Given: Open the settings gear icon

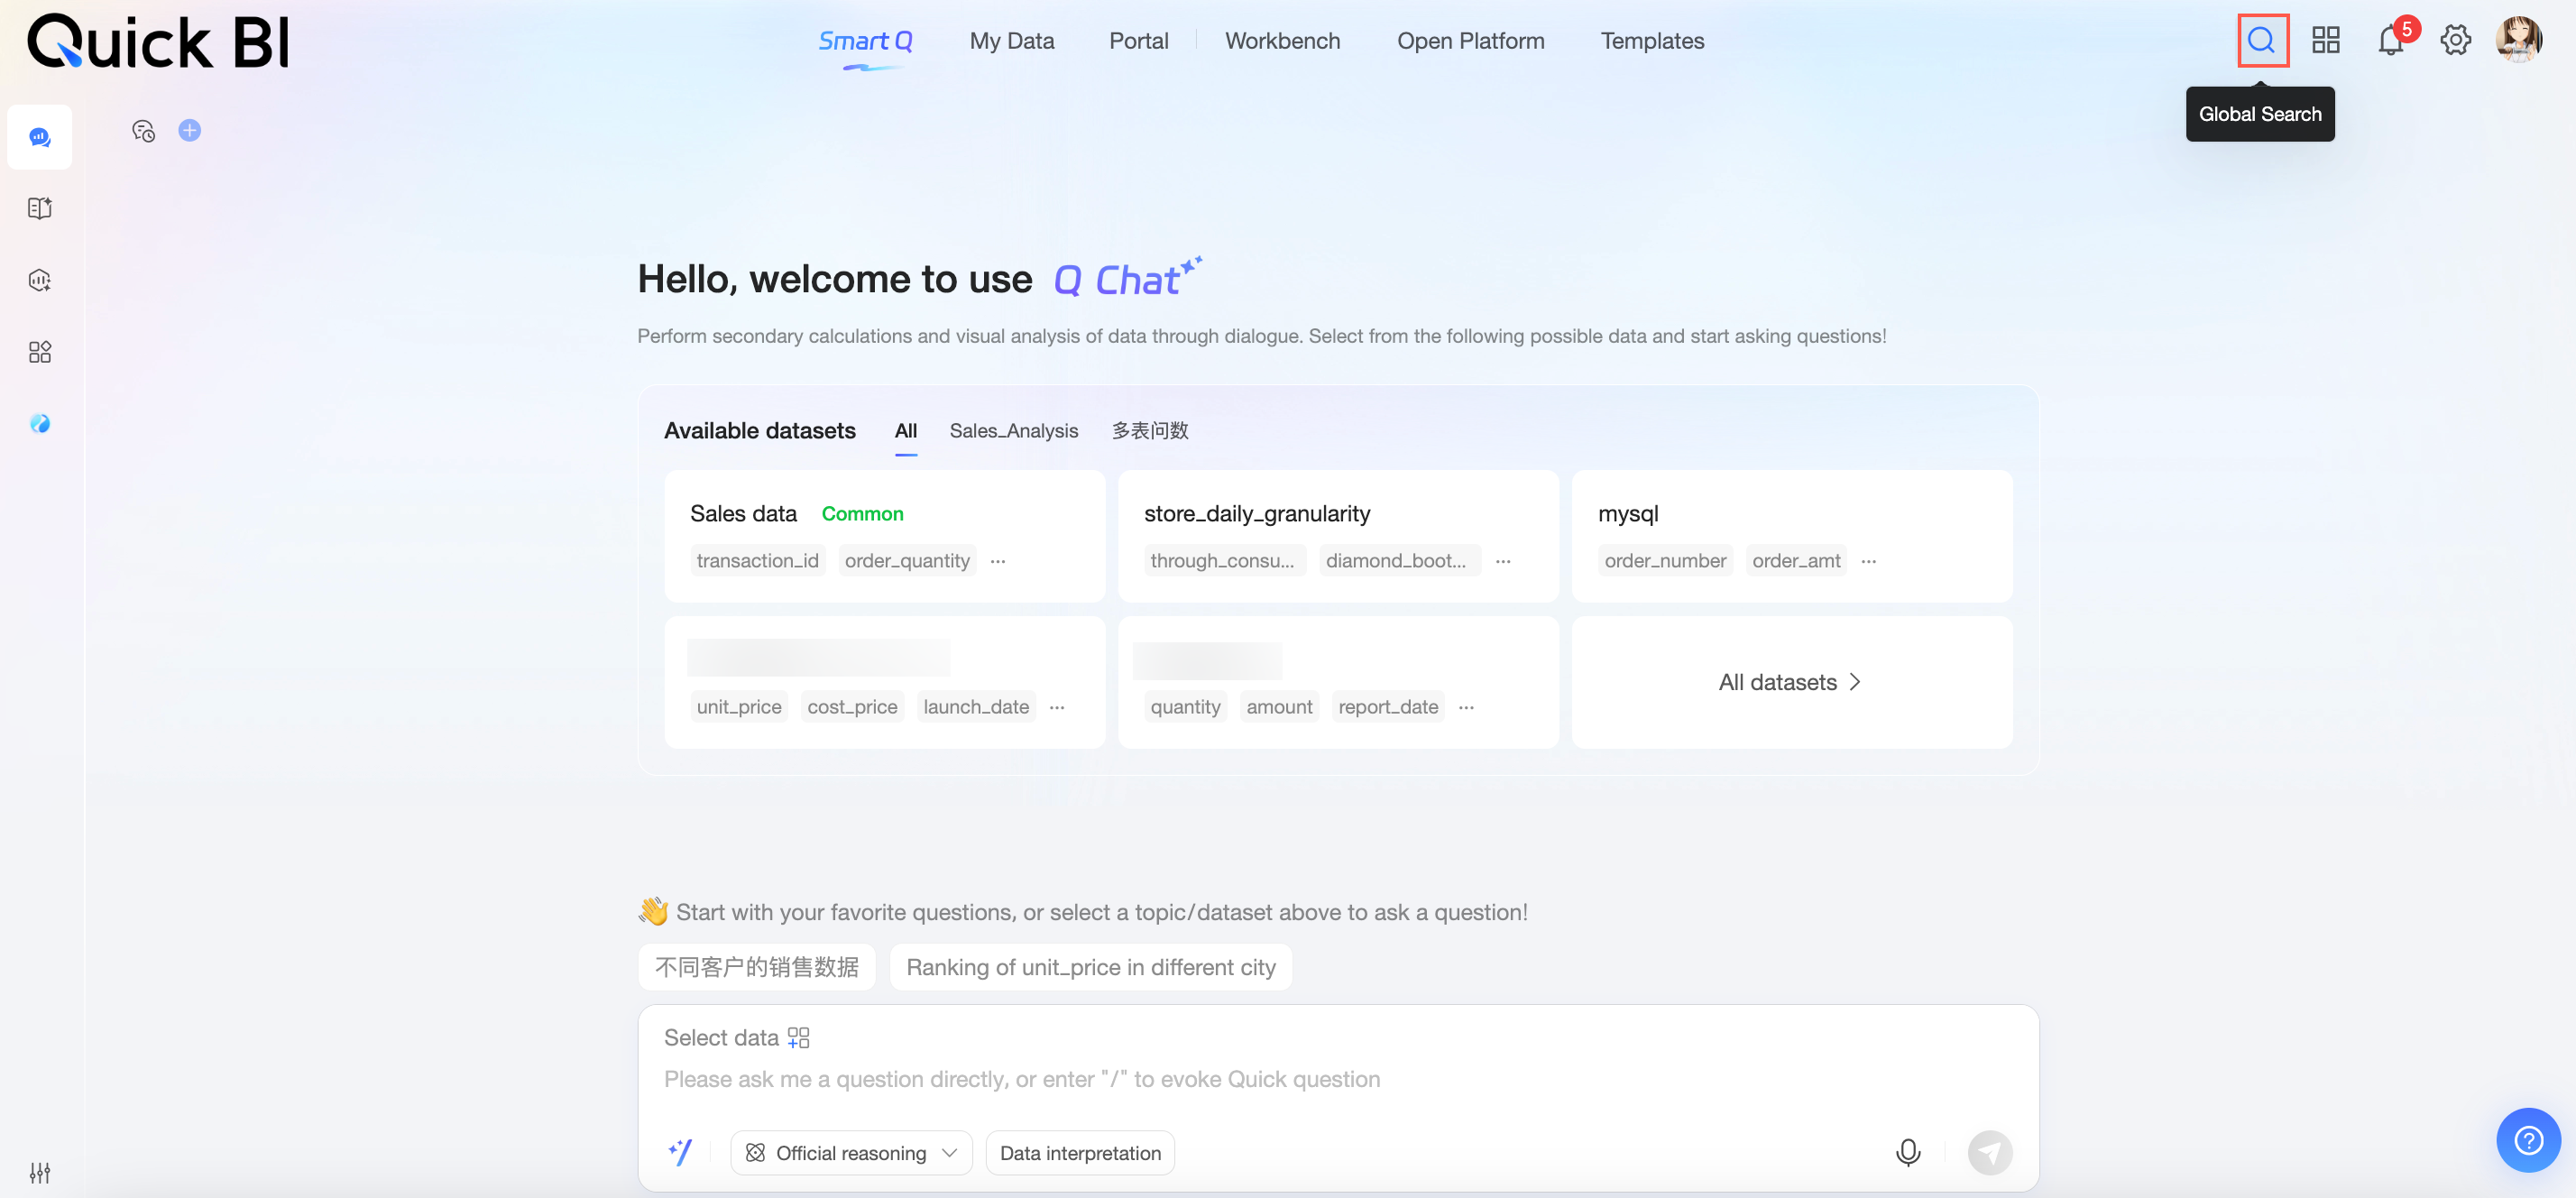Looking at the screenshot, I should coord(2455,40).
